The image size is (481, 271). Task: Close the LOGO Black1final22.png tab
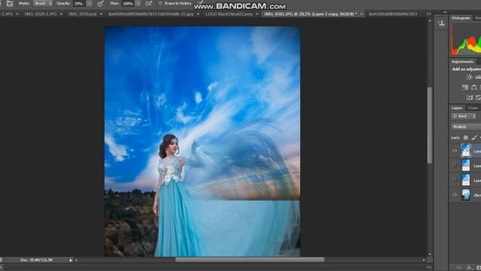(257, 14)
